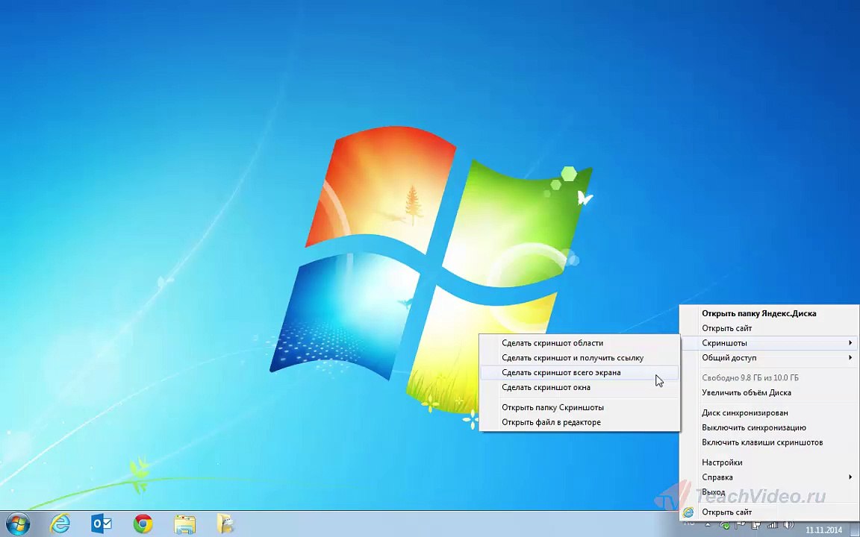Select Открыть папку Скриншоты
Viewport: 860px width, 537px height.
579,408
